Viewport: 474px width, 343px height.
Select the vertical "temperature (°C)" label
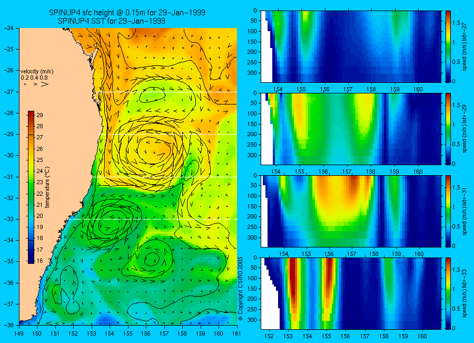[x=47, y=187]
